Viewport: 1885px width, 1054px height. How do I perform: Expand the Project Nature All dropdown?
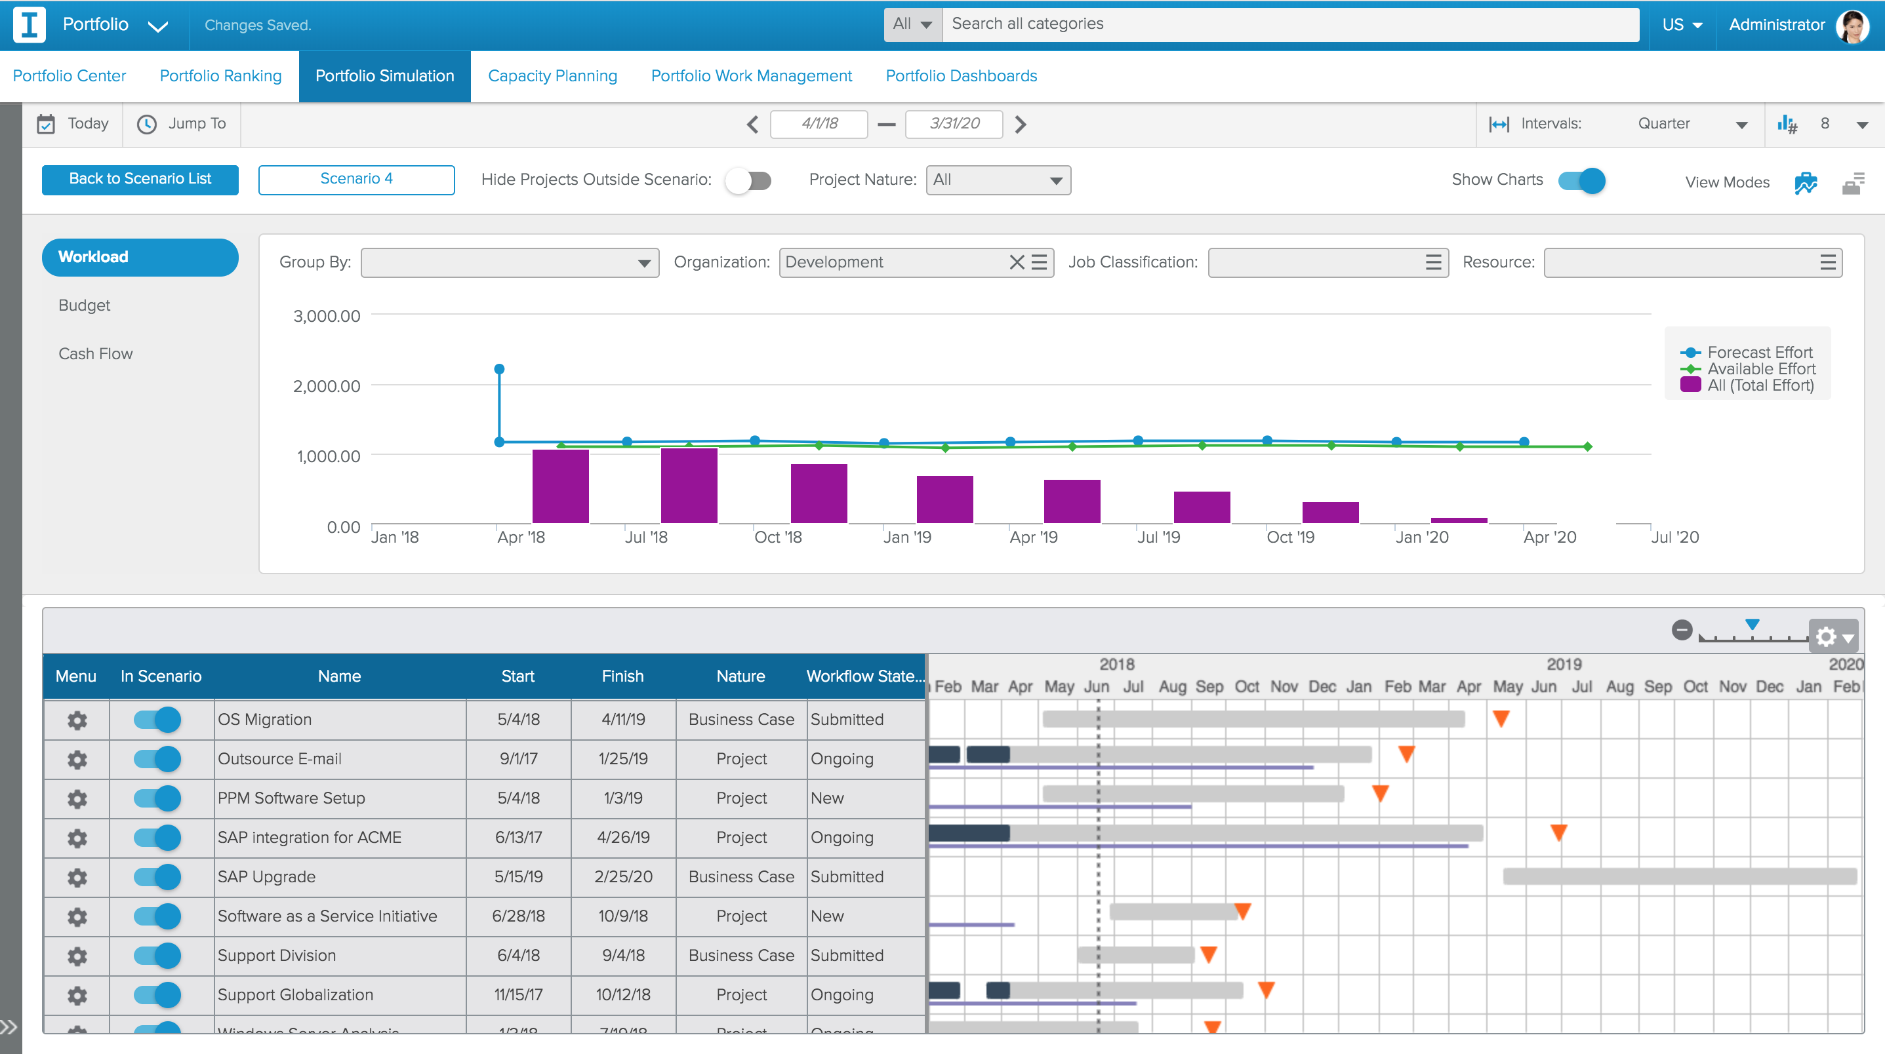click(998, 180)
